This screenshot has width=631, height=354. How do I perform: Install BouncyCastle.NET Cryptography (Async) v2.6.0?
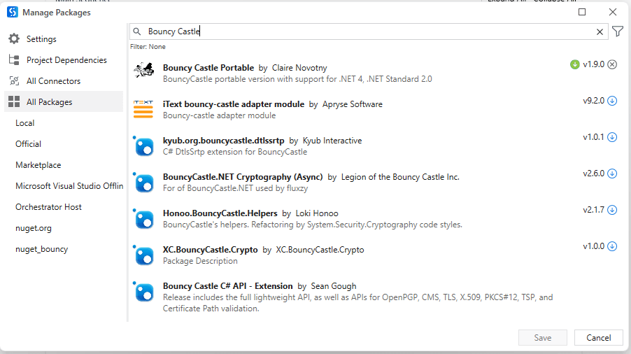pos(612,174)
